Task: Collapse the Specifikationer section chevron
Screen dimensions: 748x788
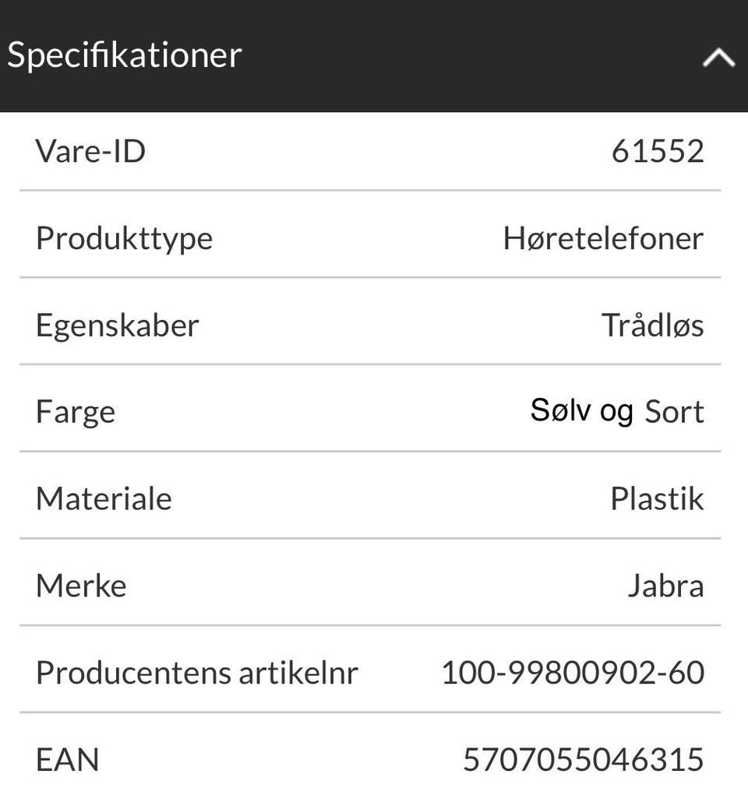Action: coord(718,57)
